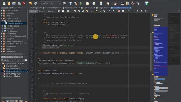The width and height of the screenshot is (181, 102).
Task: Select the Financemanagement project
Action: point(15,41)
